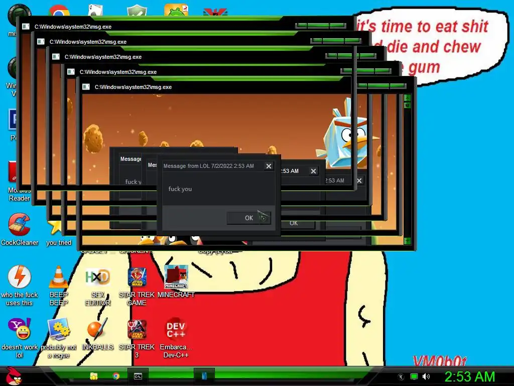Launch the INKBALLS desktop icon

tap(97, 334)
